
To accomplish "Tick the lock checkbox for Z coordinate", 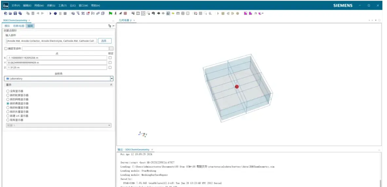I will coord(110,67).
